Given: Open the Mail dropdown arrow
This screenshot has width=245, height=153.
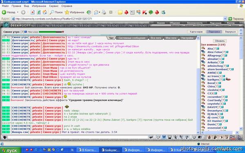Looking at the screenshot, I should [99, 12].
